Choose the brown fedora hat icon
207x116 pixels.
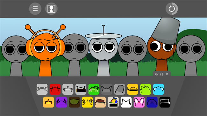click(100, 102)
